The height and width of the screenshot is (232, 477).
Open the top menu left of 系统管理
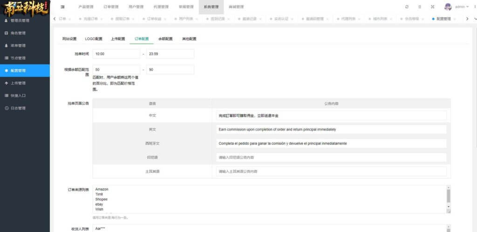pos(186,7)
